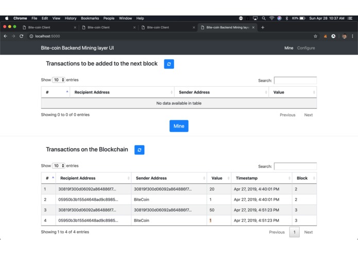Open a new browser tab with plus

(x=263, y=27)
